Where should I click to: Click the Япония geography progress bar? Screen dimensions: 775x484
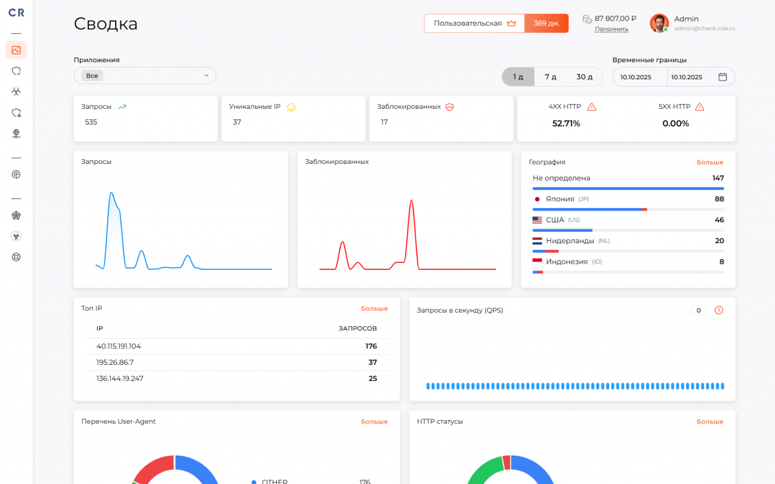tap(628, 209)
